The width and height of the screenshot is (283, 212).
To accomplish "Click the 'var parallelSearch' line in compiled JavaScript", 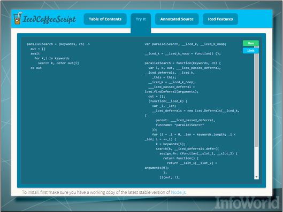I will [185, 44].
